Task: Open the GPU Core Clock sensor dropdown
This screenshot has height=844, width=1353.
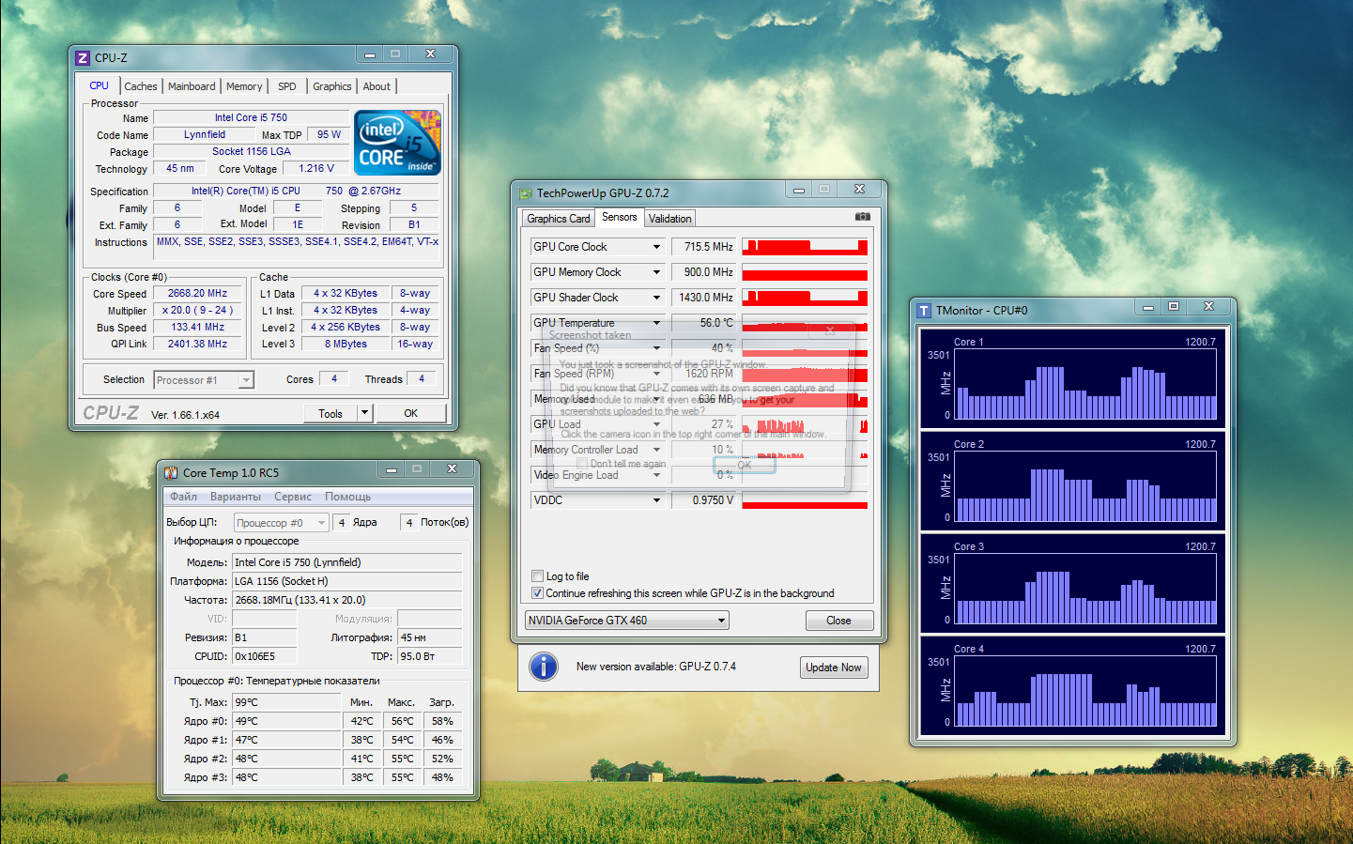Action: coord(656,247)
